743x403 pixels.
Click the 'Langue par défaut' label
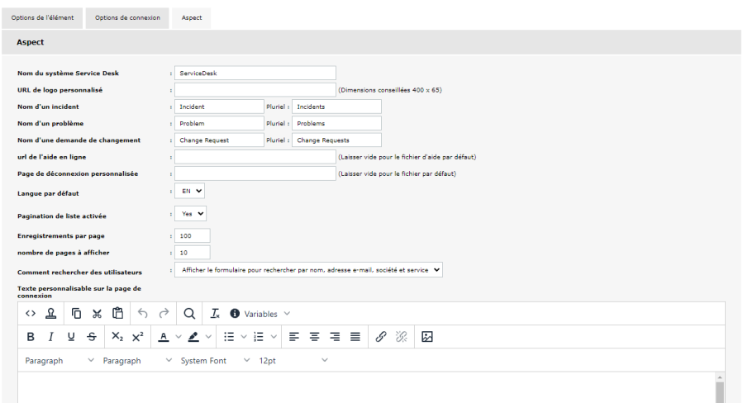coord(48,193)
